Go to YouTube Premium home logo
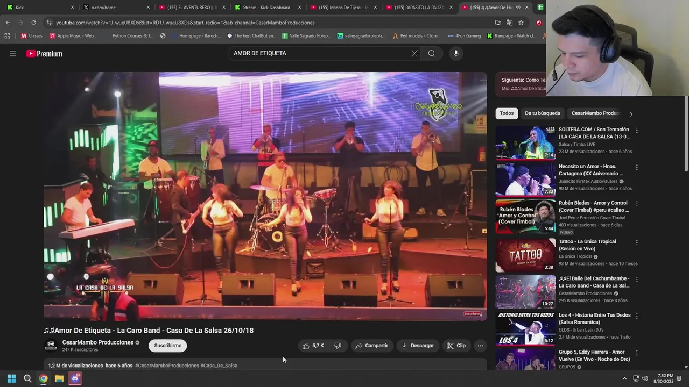The height and width of the screenshot is (387, 689). coord(44,54)
